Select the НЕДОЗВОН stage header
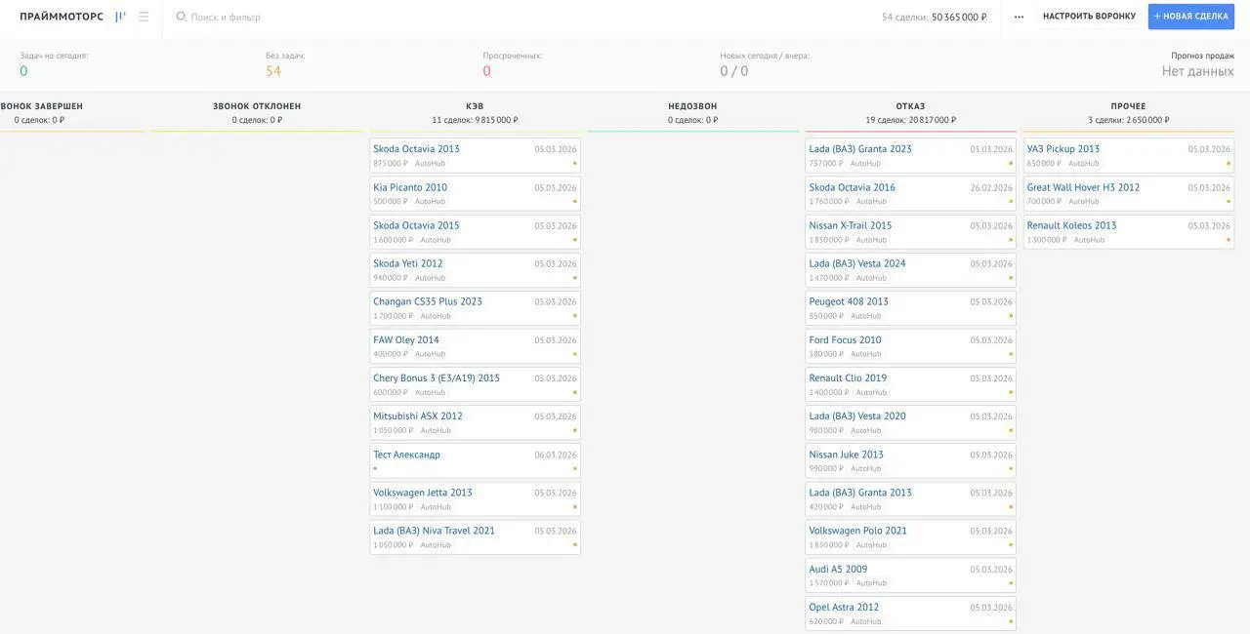Viewport: 1250px width, 634px height. 692,106
